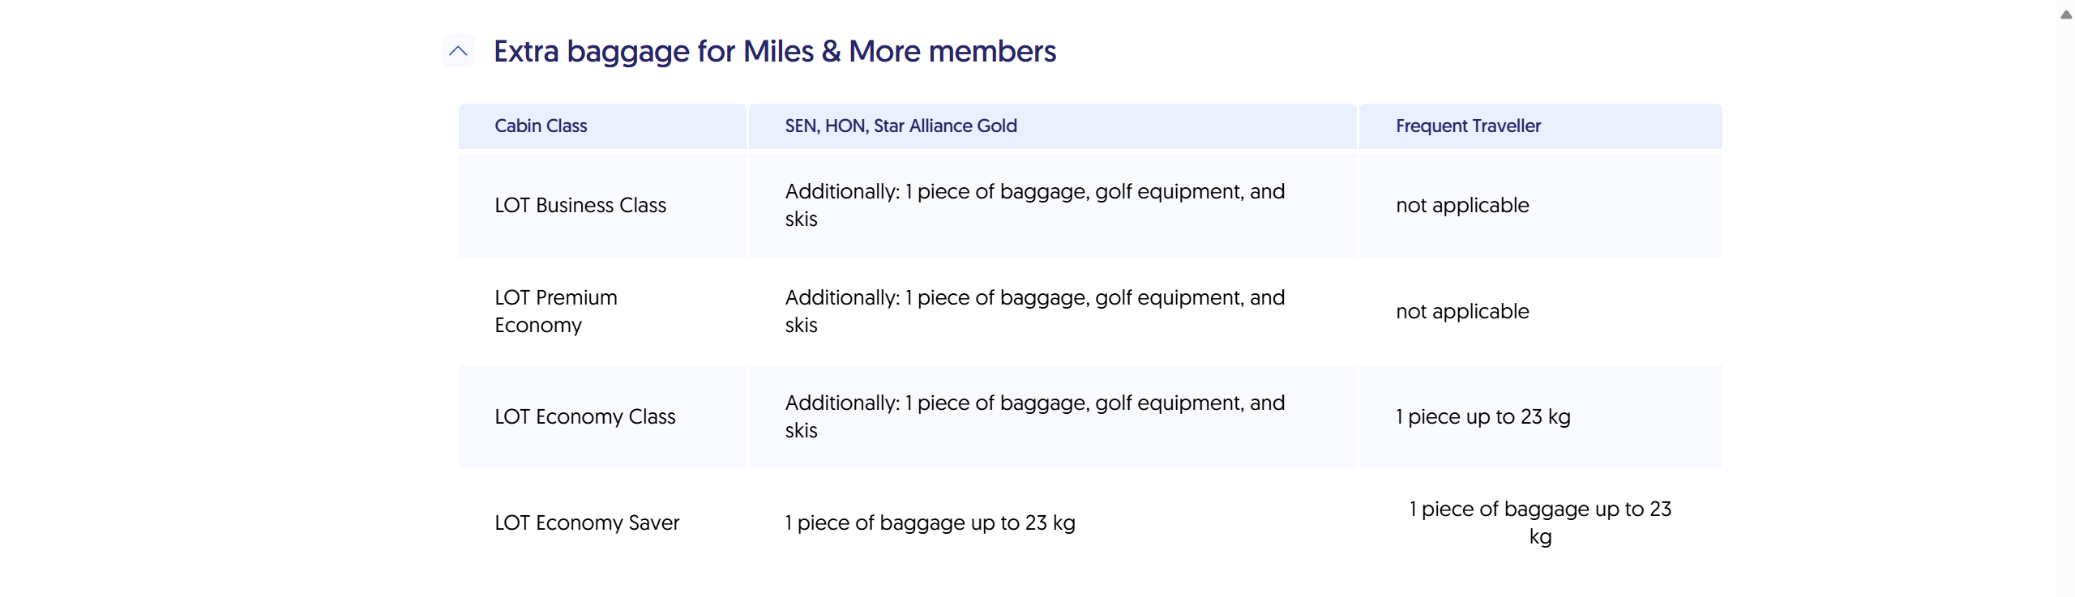Screen dimensions: 2075x597
Task: Click the word 'skis' in Business Class row
Action: point(801,220)
